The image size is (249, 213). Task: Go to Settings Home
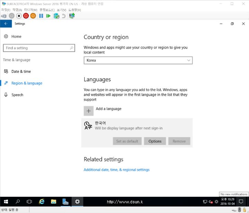coord(13,36)
